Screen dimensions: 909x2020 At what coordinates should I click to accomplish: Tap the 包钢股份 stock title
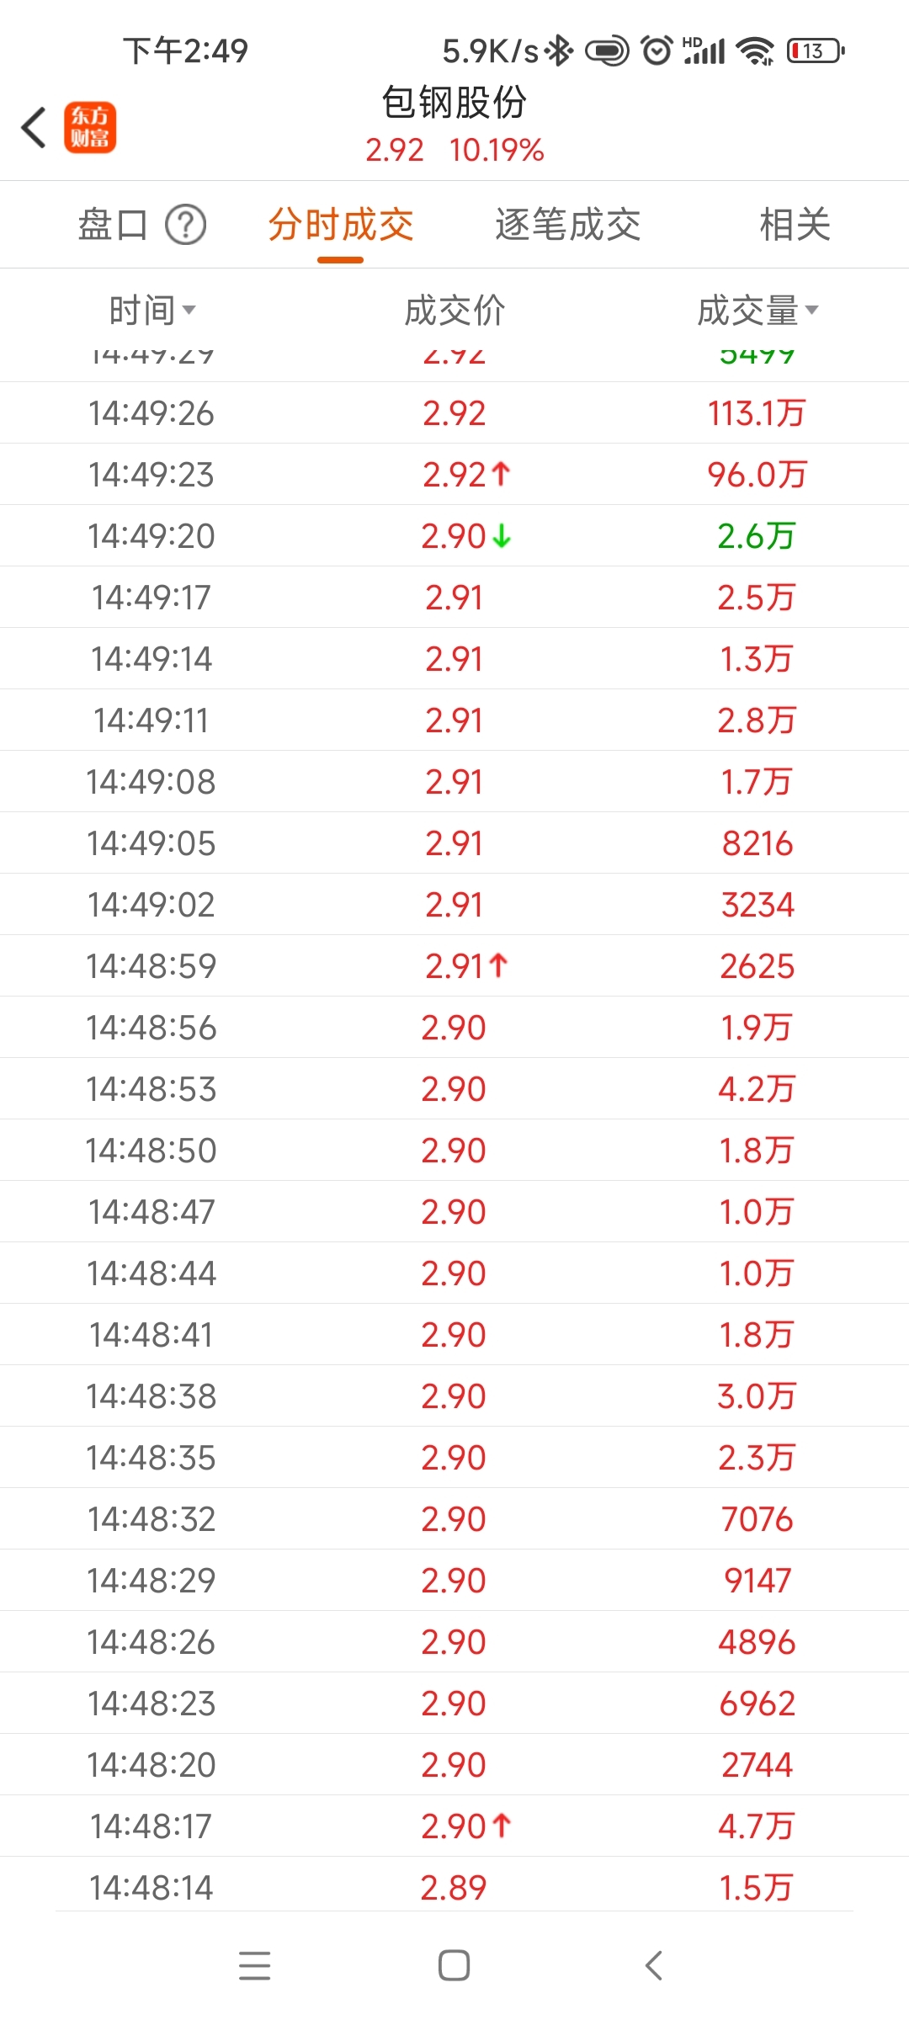point(454,103)
